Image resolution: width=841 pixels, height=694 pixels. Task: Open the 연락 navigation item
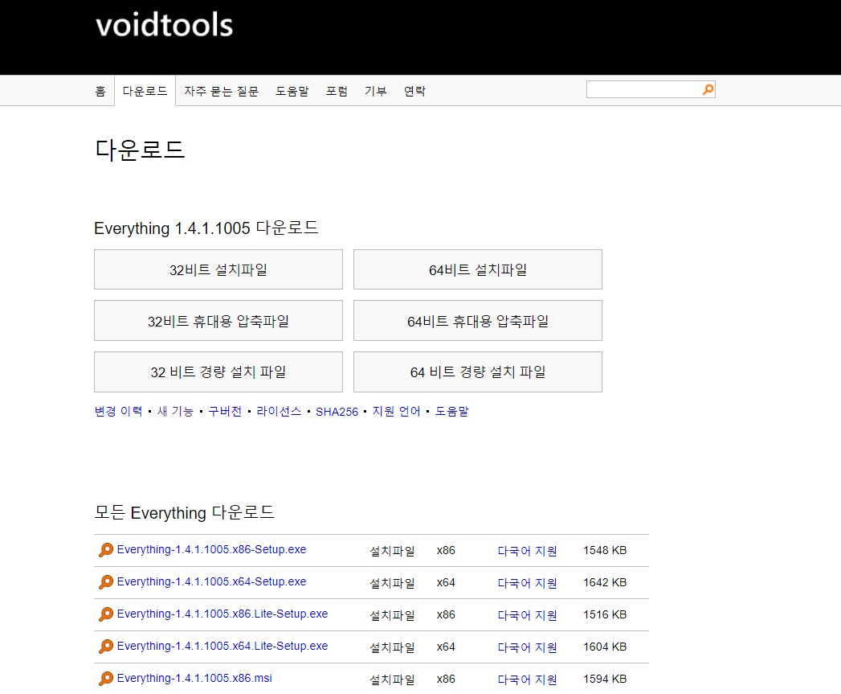tap(414, 92)
